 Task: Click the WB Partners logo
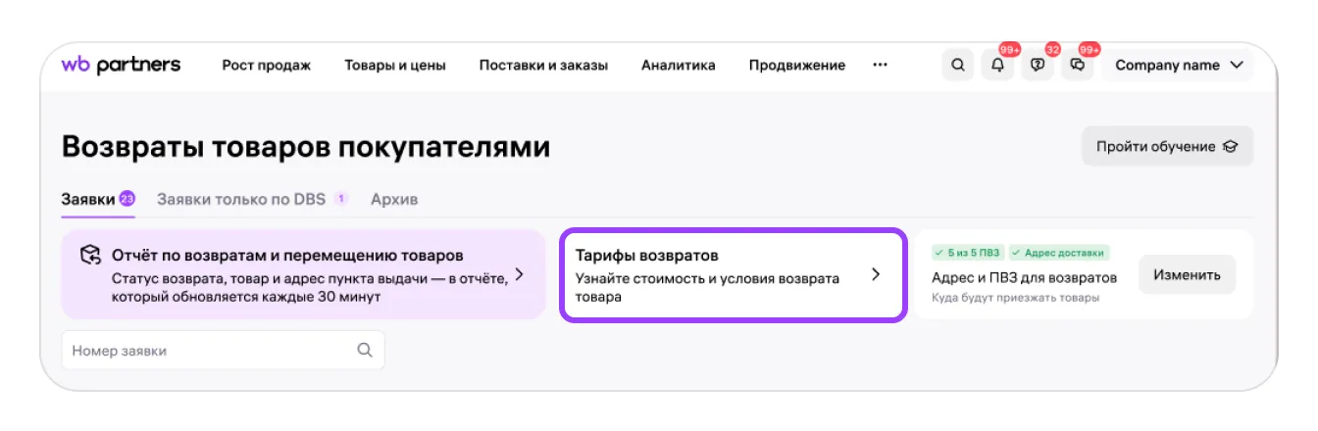121,66
